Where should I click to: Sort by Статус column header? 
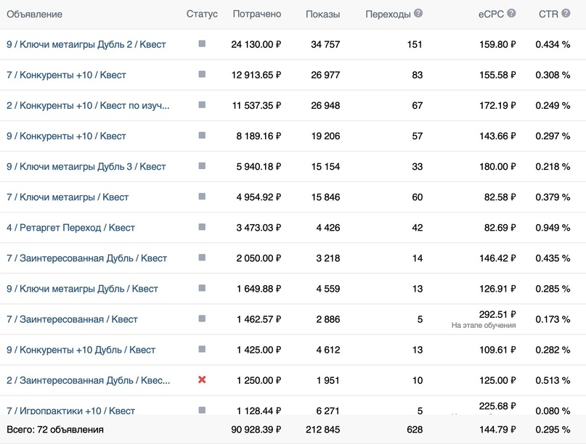click(202, 15)
